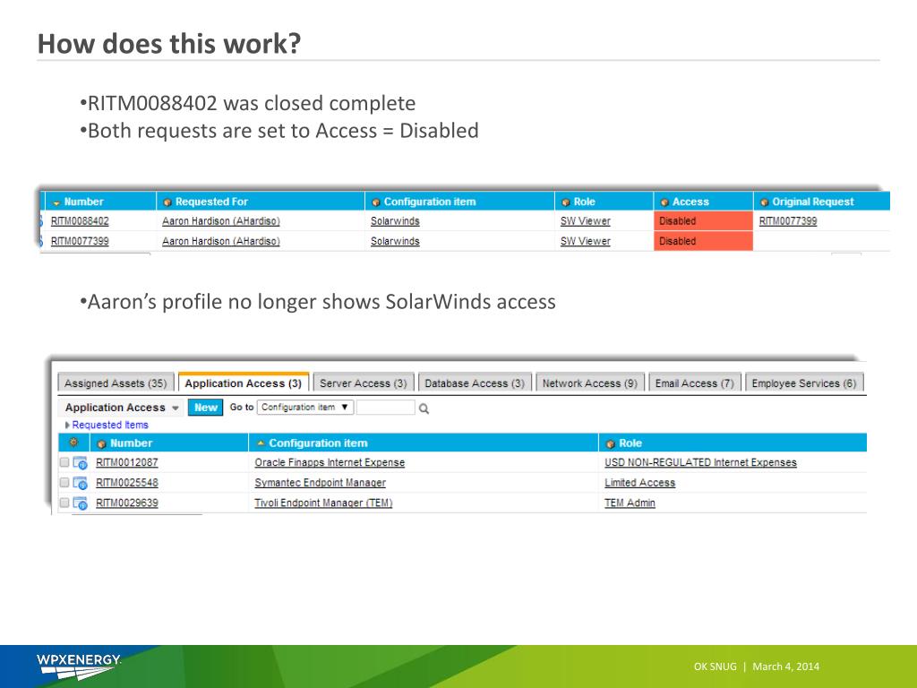Screen dimensions: 917x688
Task: Switch to the Assigned Assets (35) tab
Action: tap(116, 383)
